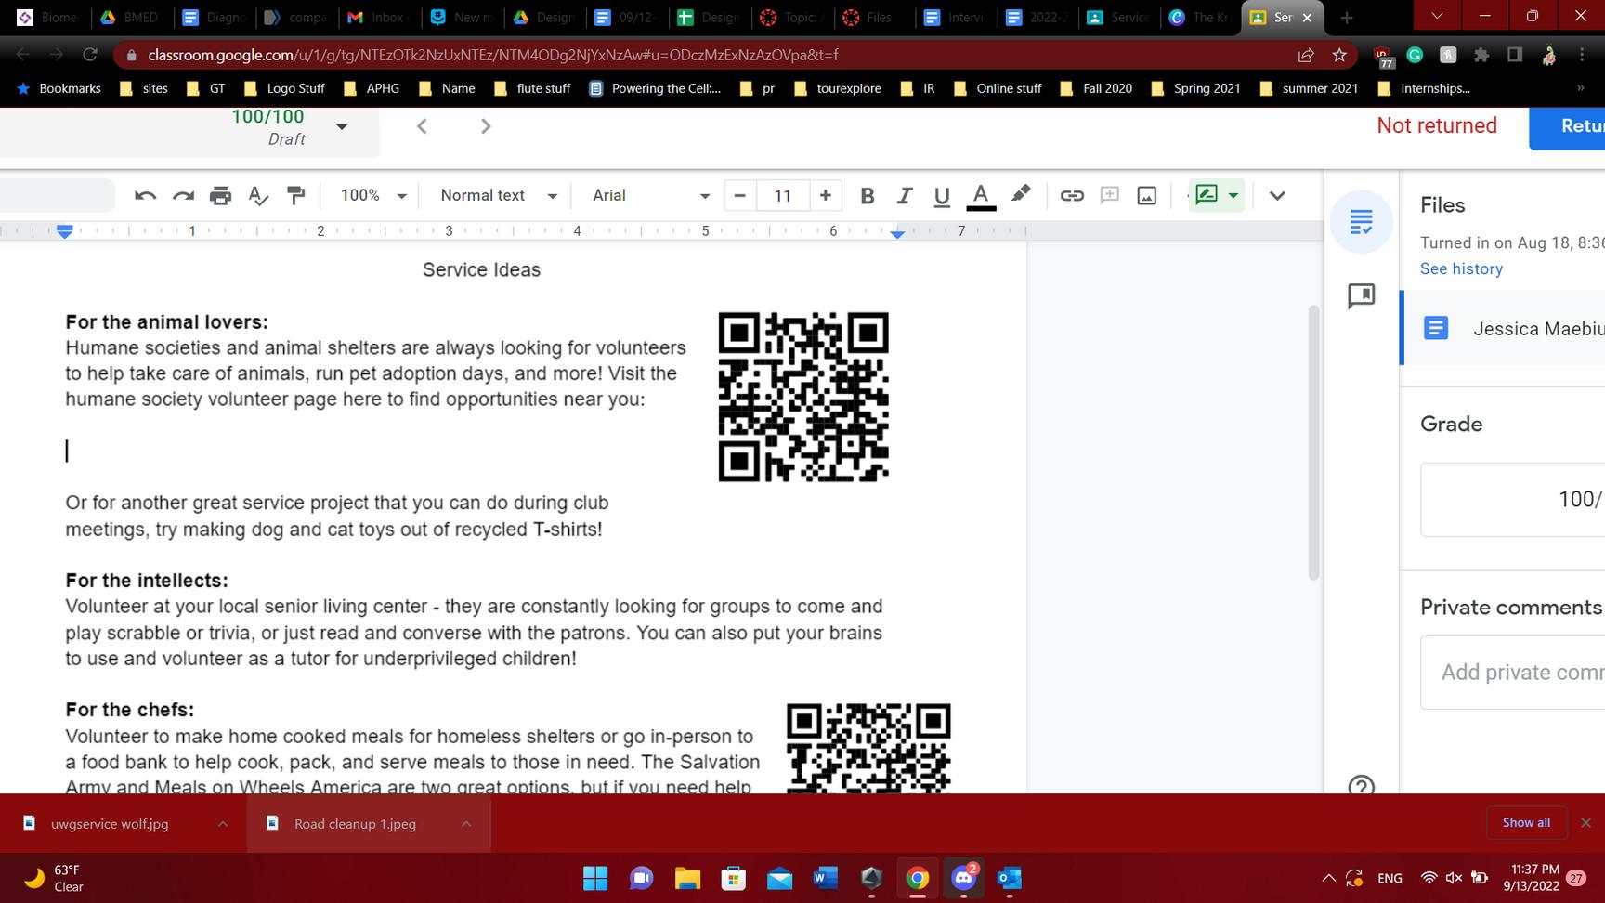Switch to the Biomed browser tab
Image resolution: width=1605 pixels, height=903 pixels.
click(50, 18)
